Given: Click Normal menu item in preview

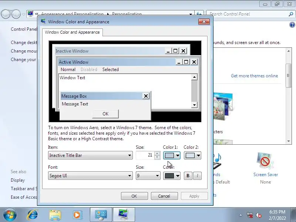Looking at the screenshot, I should click(68, 70).
